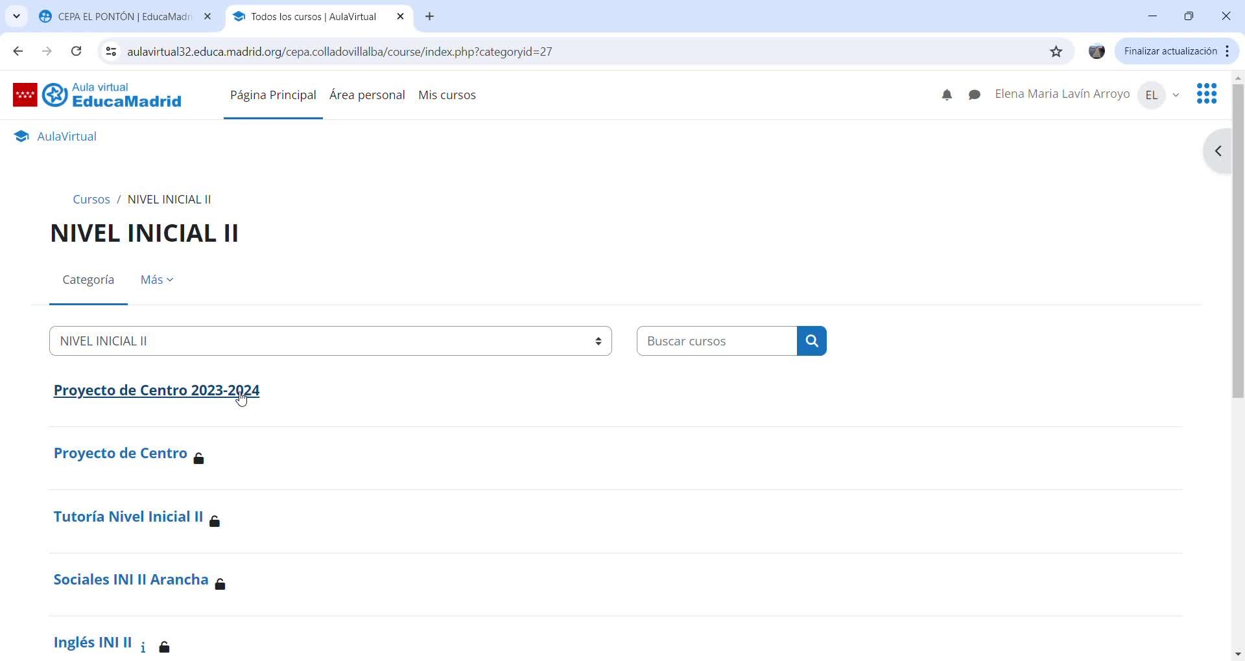The image size is (1245, 661).
Task: Open the NIVEL INICIAL II category dropdown
Action: point(331,341)
